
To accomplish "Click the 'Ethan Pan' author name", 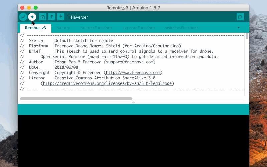I will [x=65, y=62].
